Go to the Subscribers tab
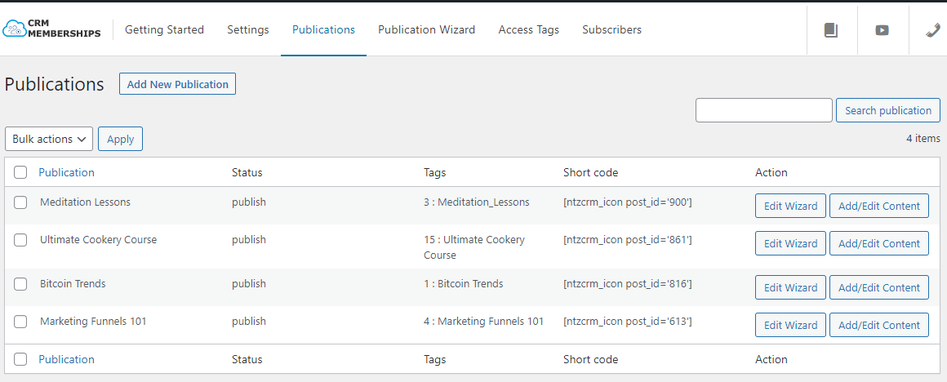Viewport: 947px width, 382px height. point(611,29)
